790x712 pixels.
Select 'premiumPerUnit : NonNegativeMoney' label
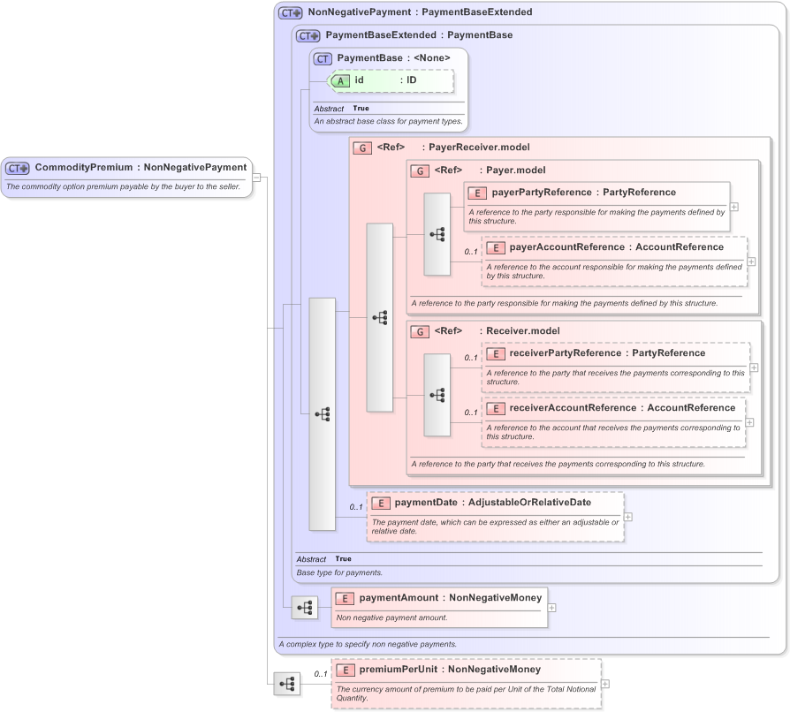[x=450, y=670]
